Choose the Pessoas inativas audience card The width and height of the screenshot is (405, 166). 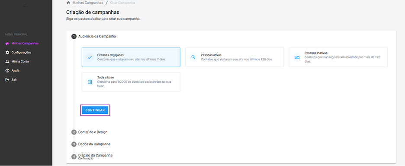coord(338,57)
